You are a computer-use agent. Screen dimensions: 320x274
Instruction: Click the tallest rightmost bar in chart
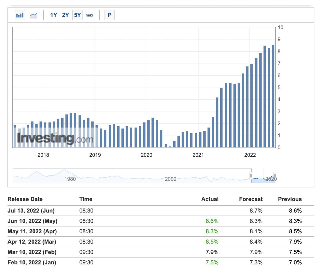(x=273, y=96)
